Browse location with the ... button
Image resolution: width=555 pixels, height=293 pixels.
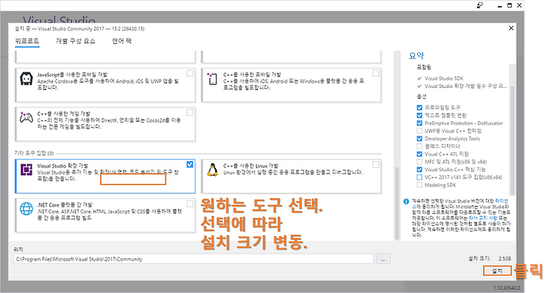pyautogui.click(x=383, y=259)
